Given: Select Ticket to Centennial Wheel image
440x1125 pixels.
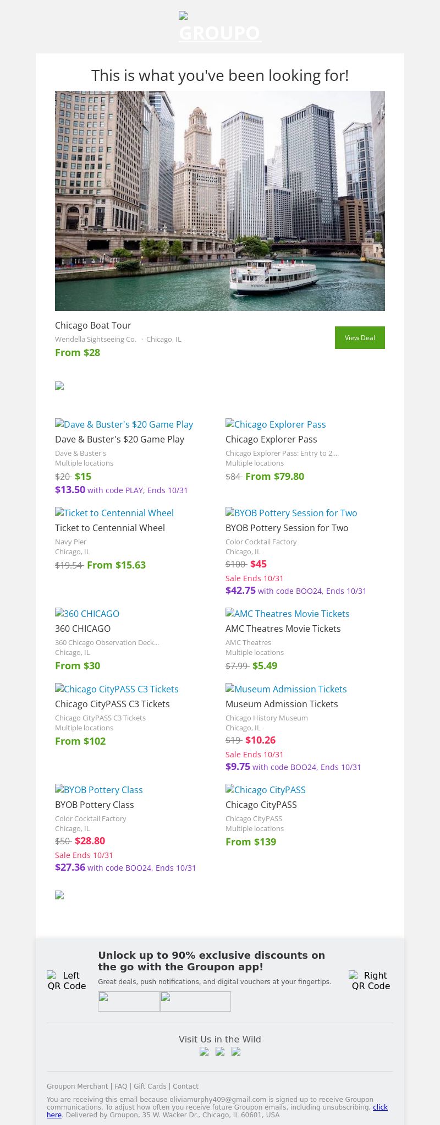Looking at the screenshot, I should [114, 513].
